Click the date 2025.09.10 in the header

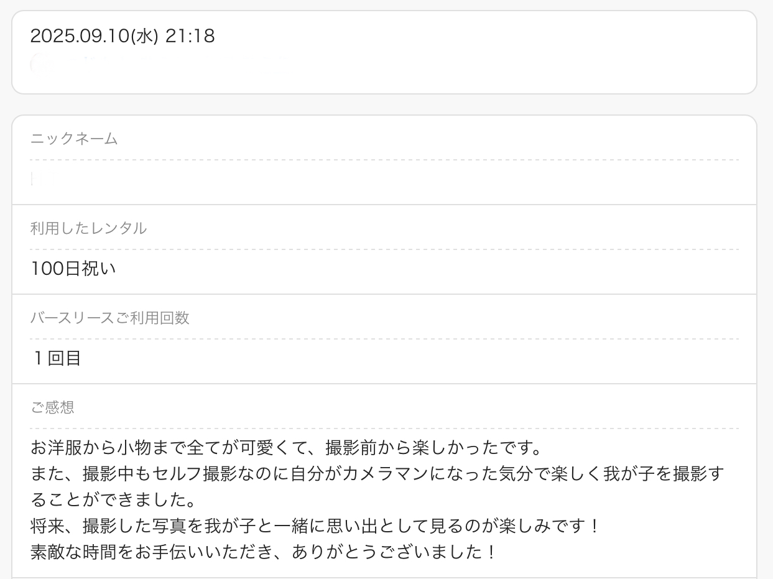tap(80, 36)
